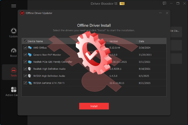Sort the list by Date column header
Image resolution: width=188 pixels, height=125 pixels.
[142, 41]
